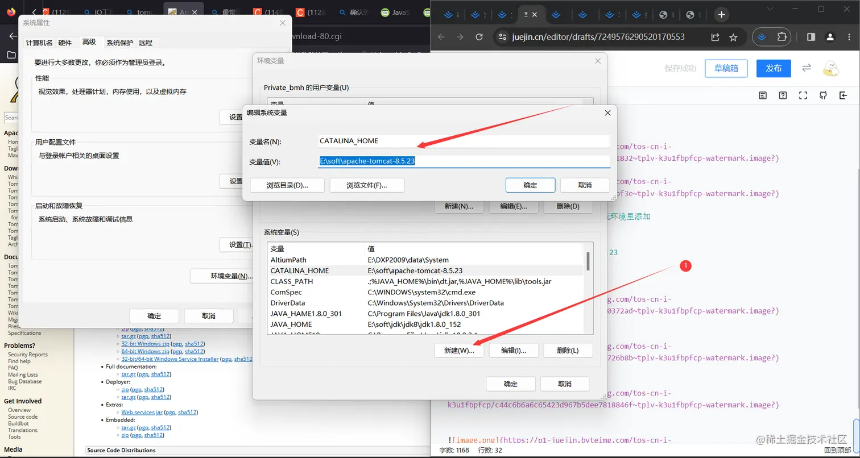Close the 编辑系统变量 dialog with X
Image resolution: width=860 pixels, height=458 pixels.
point(607,113)
